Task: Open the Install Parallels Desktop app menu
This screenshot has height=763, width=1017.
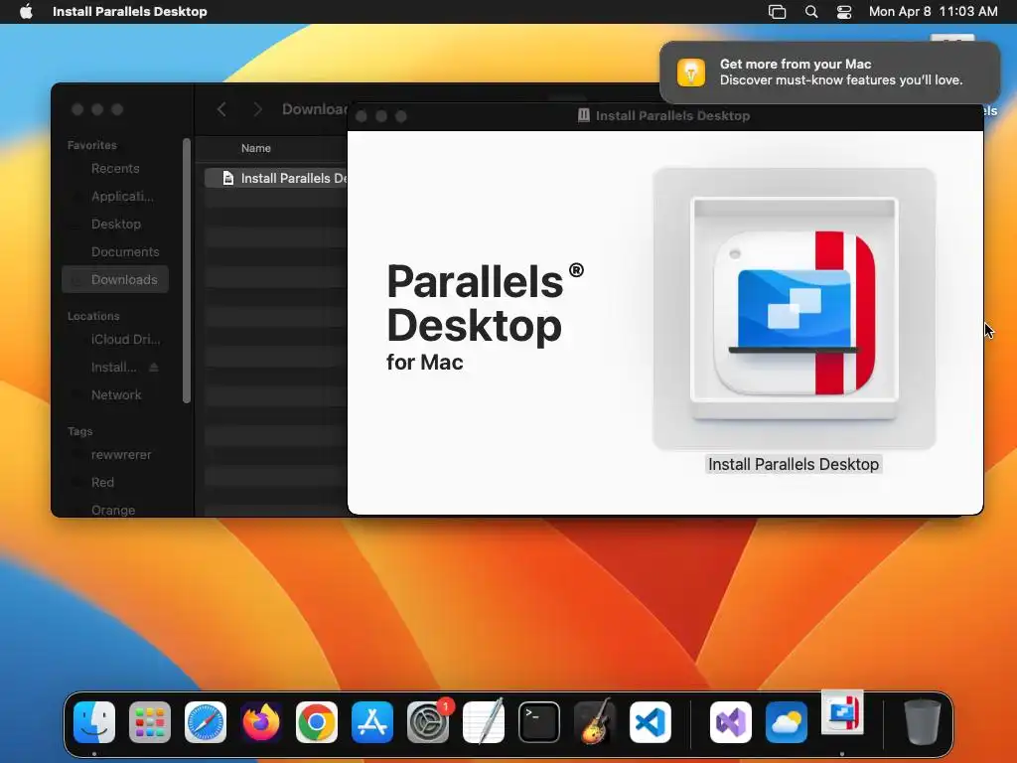Action: point(130,12)
